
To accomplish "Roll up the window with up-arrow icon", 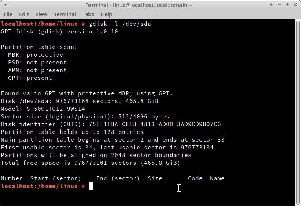I will [x=271, y=5].
